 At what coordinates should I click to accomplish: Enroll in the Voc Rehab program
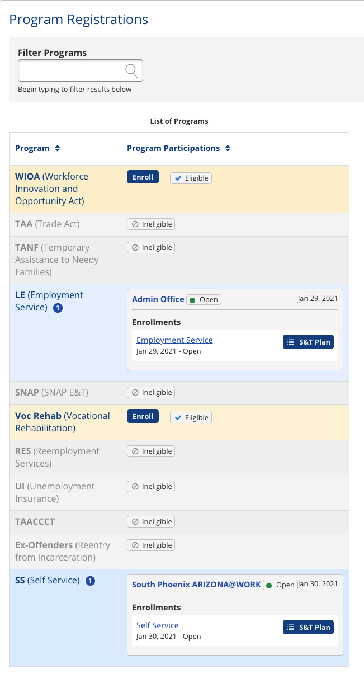(x=143, y=416)
